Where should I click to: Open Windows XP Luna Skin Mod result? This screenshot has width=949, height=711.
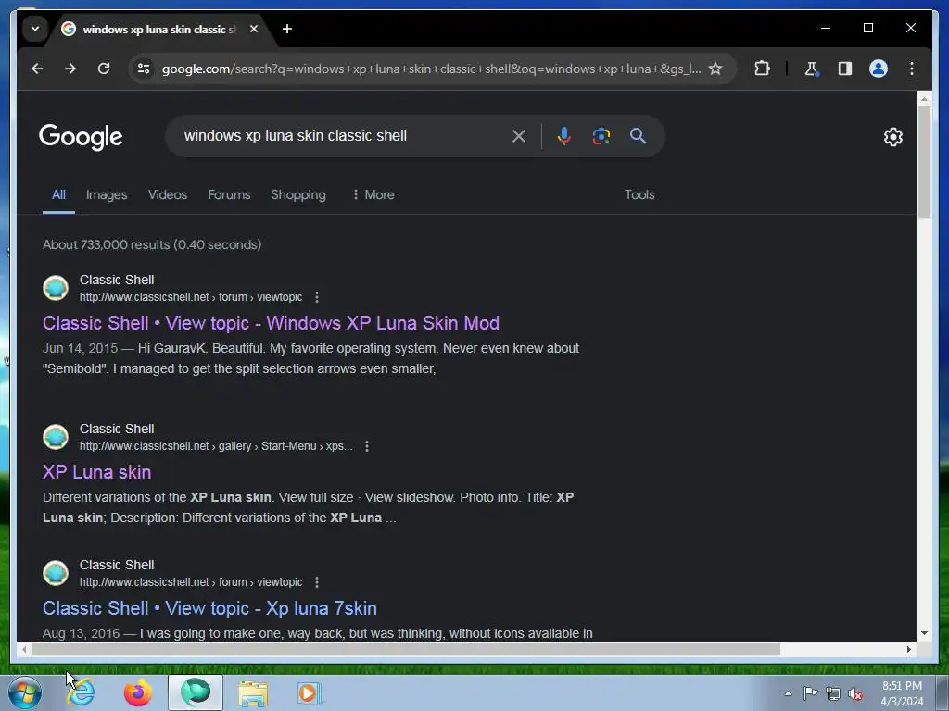pyautogui.click(x=271, y=323)
